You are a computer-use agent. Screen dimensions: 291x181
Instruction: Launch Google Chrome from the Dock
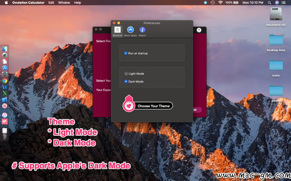click(5, 81)
